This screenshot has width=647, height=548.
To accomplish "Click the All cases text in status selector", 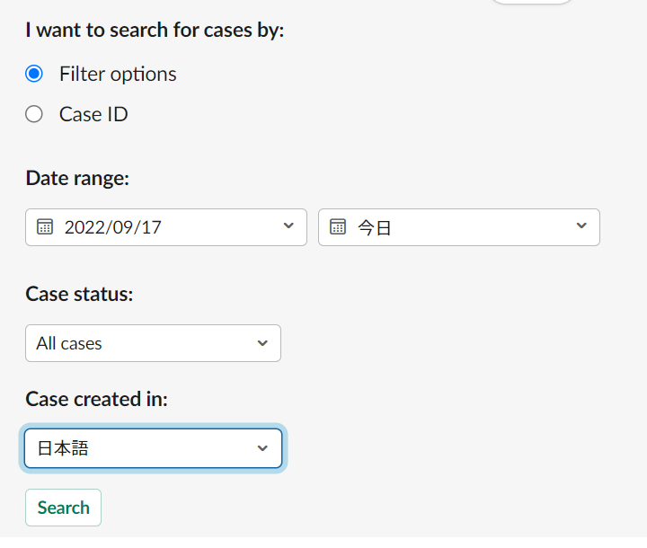I will point(69,343).
